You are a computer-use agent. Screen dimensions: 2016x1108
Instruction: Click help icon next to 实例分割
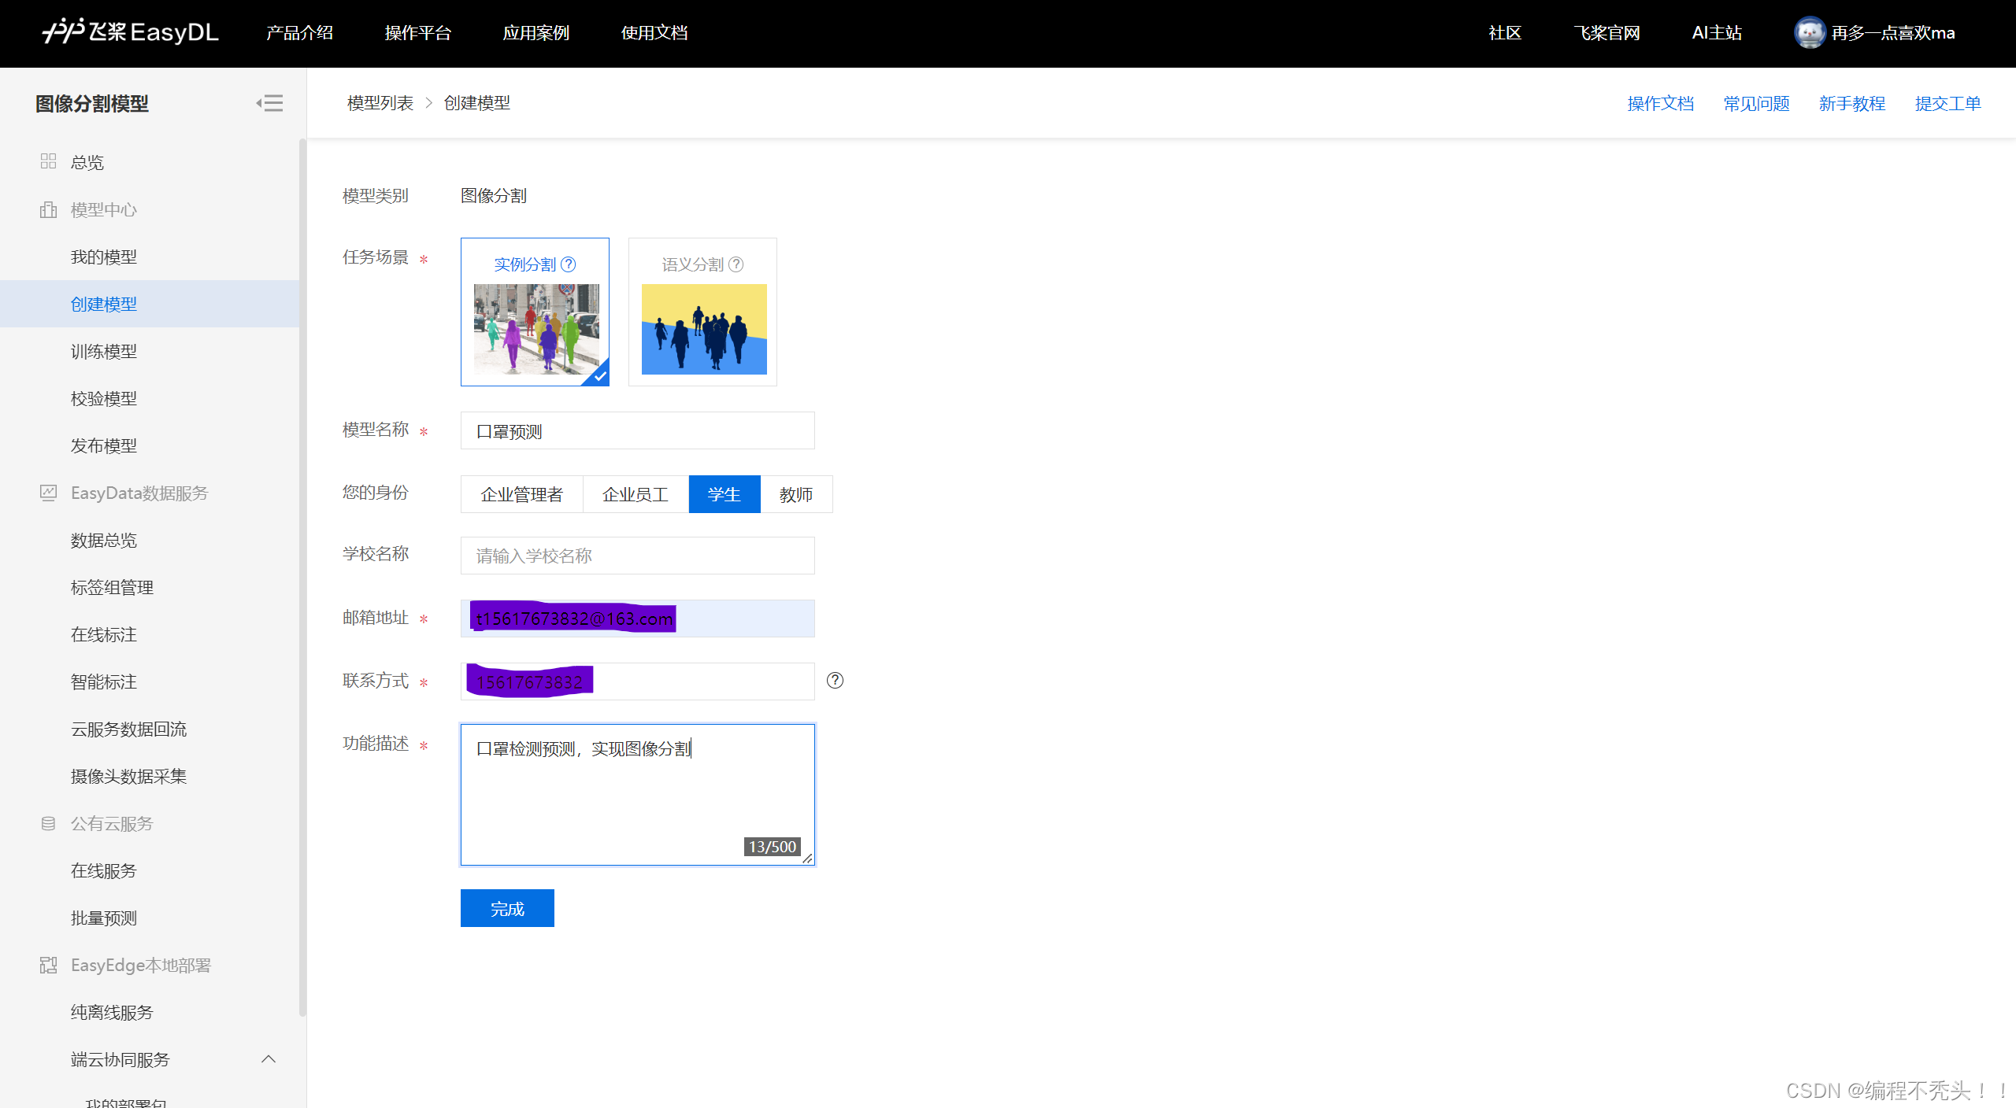569,264
